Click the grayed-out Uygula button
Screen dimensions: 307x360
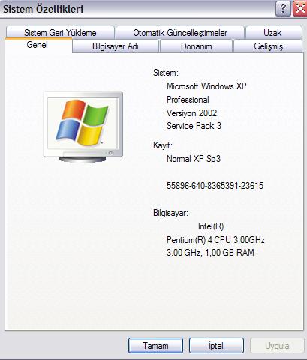[277, 346]
